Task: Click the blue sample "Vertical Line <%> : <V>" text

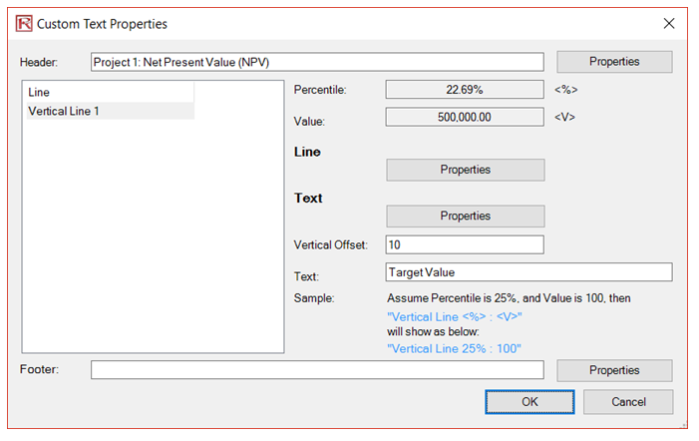Action: [455, 317]
